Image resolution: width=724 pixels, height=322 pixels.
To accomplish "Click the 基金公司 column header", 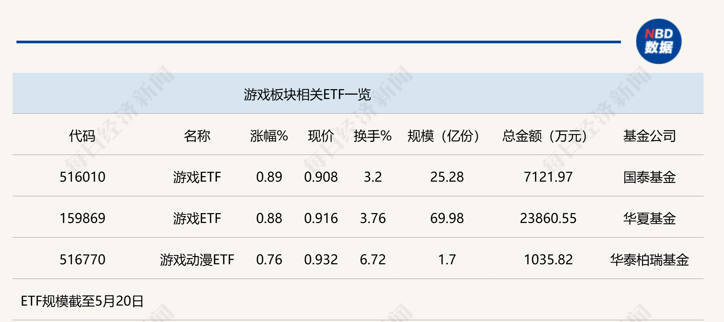I will click(649, 136).
